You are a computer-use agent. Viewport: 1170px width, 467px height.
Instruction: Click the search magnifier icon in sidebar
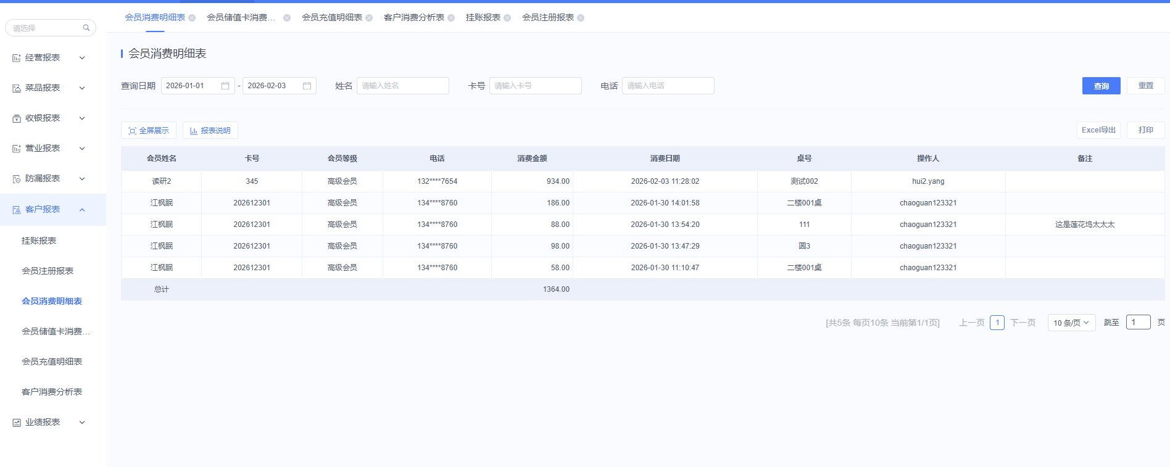pyautogui.click(x=86, y=28)
